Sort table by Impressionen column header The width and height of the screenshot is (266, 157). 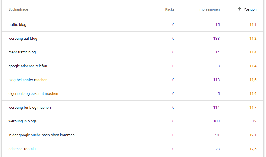pyautogui.click(x=209, y=9)
